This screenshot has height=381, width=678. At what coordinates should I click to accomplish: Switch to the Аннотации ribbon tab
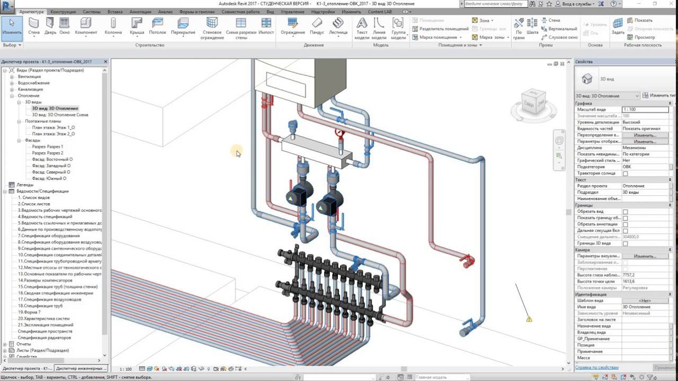[x=140, y=12]
